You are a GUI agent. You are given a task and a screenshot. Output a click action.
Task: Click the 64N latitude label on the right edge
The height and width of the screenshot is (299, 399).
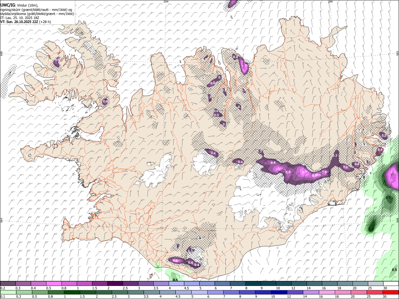(397, 220)
